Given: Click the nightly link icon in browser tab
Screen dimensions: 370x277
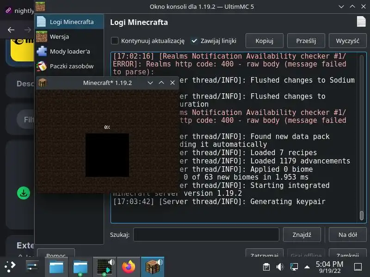Looking at the screenshot, I should 8,10.
